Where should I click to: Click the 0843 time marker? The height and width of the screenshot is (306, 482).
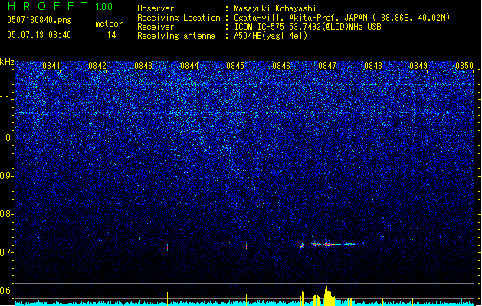click(143, 66)
